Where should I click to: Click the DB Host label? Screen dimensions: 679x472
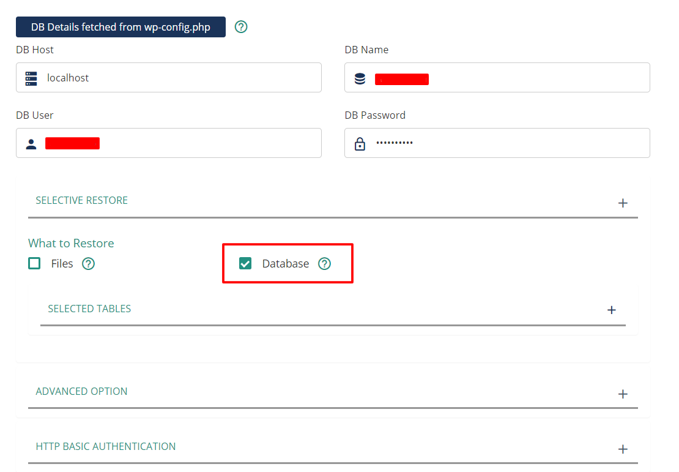point(35,50)
